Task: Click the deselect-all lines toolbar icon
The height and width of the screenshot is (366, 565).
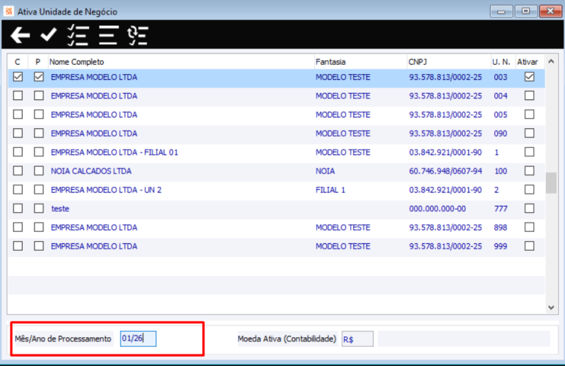Action: [x=109, y=35]
